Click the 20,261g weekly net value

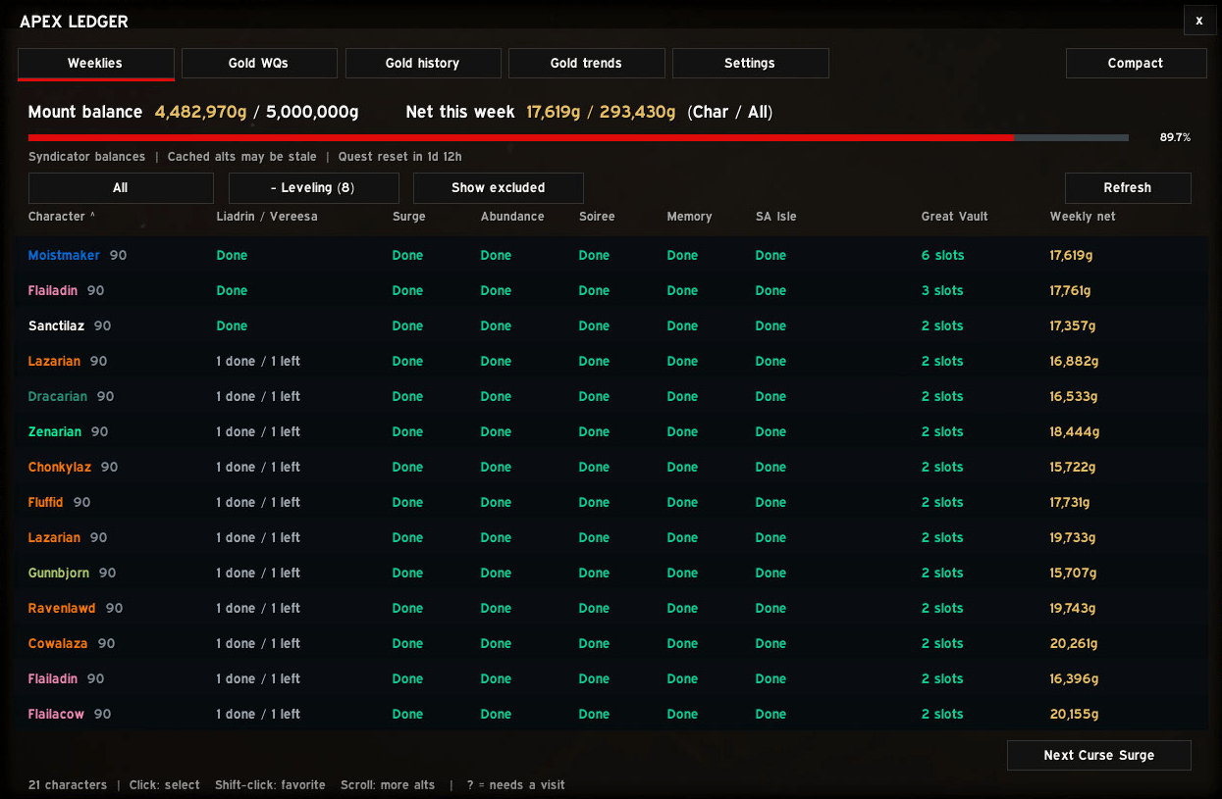click(1074, 643)
